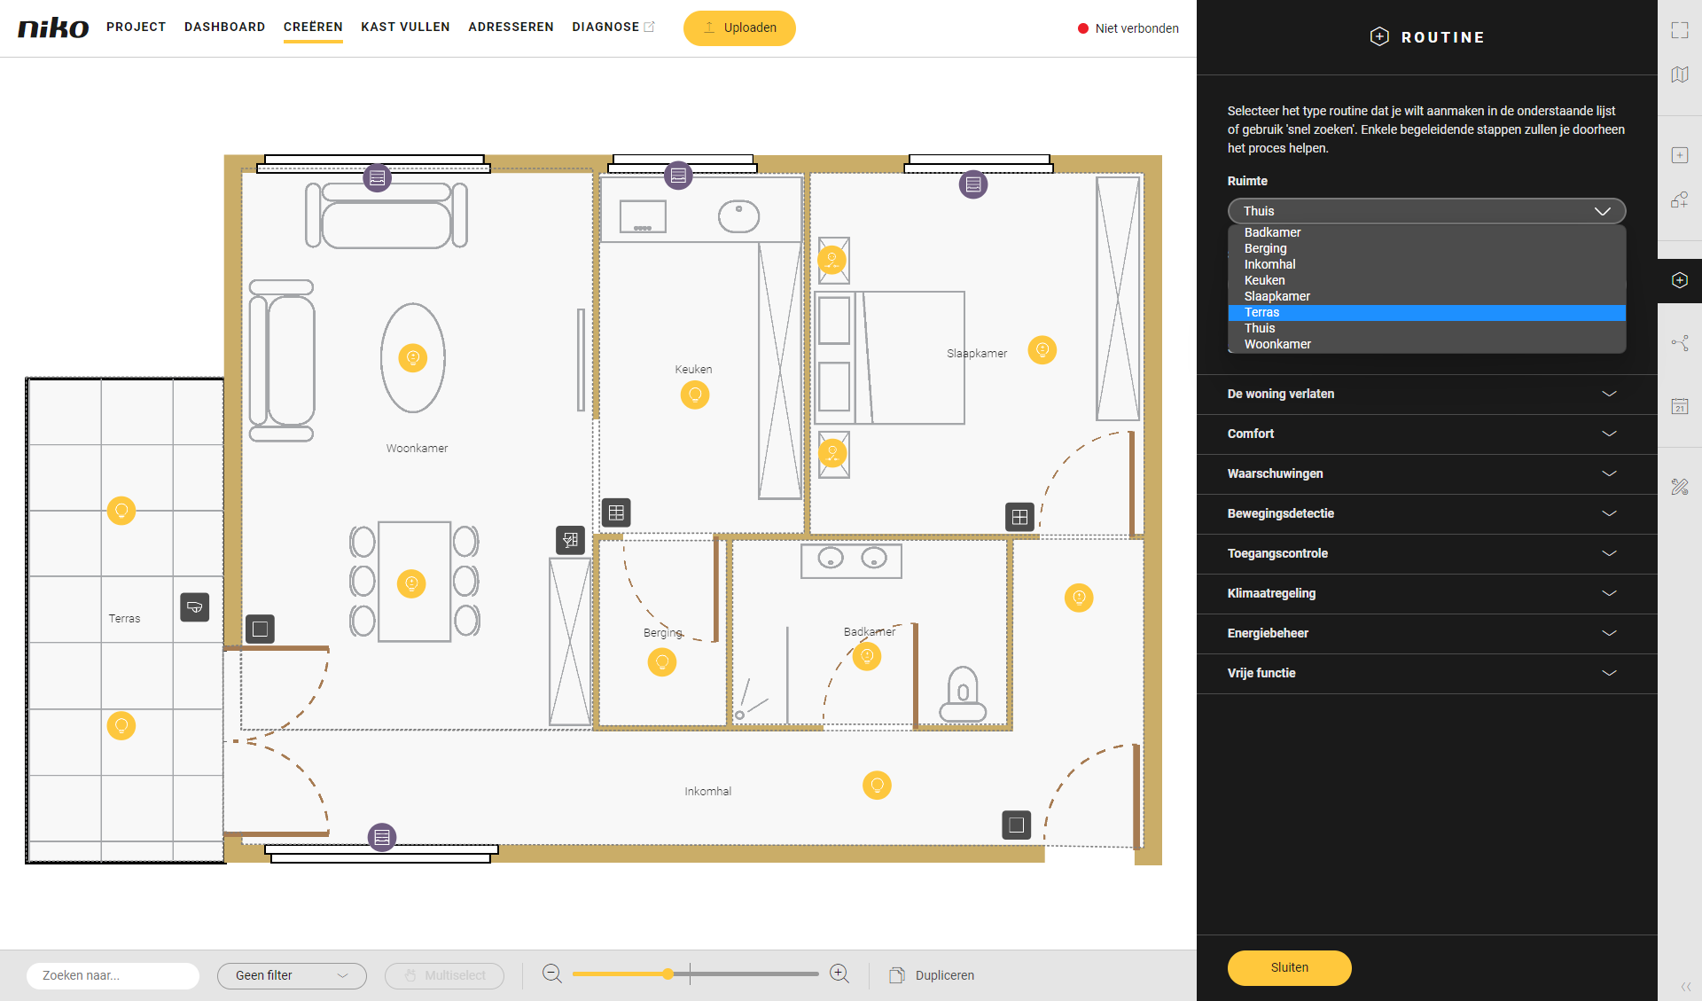Viewport: 1702px width, 1001px height.
Task: Click the blind icon above Slaapkamer window
Action: point(973,184)
